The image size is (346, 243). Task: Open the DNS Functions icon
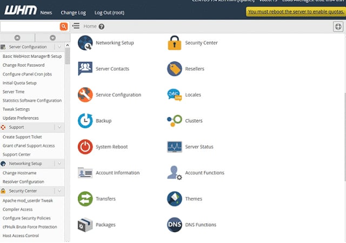174,225
